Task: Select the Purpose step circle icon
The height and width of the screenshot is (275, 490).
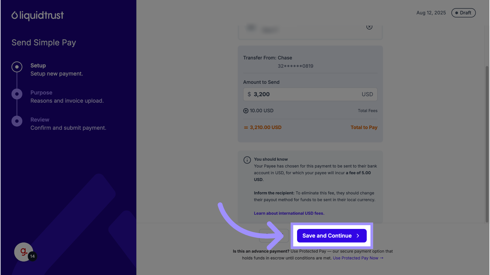Action: [17, 94]
